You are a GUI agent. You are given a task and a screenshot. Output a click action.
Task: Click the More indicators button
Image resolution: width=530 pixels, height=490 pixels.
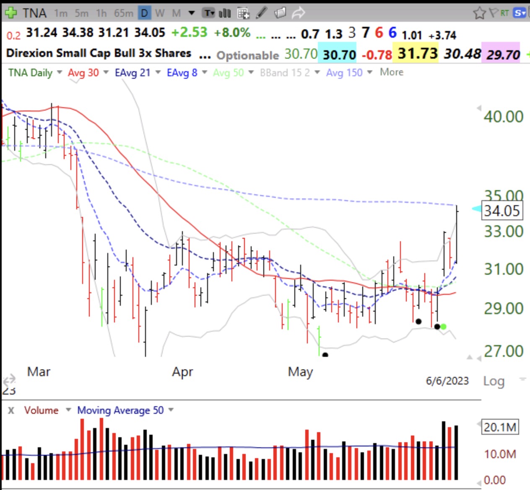(x=391, y=72)
